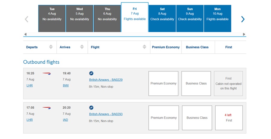Sort flights by Departs column
Image resolution: width=271 pixels, height=139 pixels.
click(51, 47)
